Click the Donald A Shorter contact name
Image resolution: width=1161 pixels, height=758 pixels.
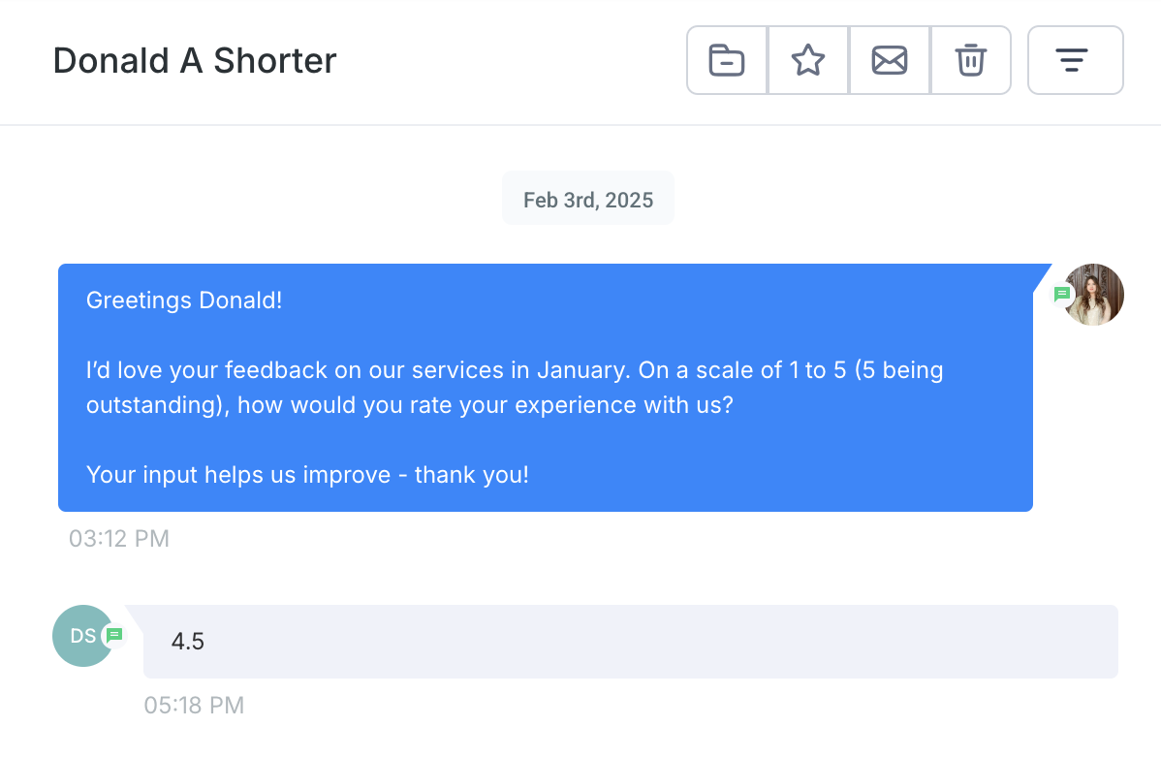(195, 61)
